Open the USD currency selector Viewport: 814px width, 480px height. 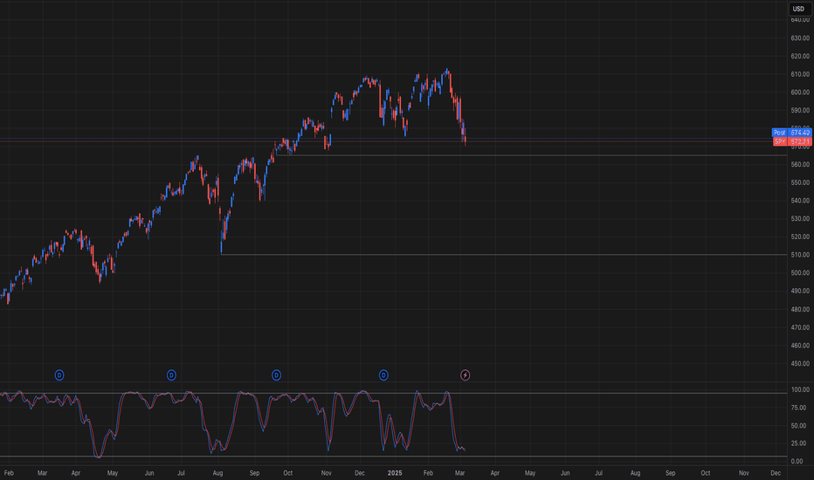click(798, 9)
